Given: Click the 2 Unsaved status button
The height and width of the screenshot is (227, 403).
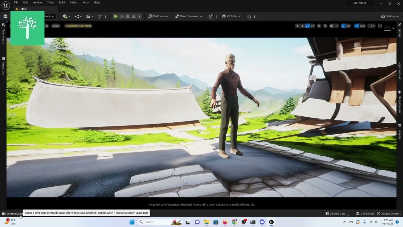Looking at the screenshot, I should [365, 213].
